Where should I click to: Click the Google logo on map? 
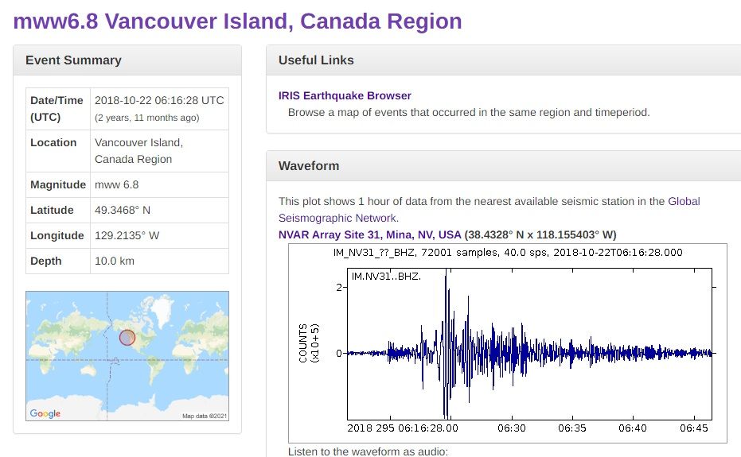(x=45, y=413)
